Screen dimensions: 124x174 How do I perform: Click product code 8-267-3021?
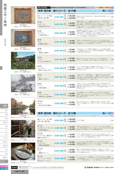tap(59, 17)
